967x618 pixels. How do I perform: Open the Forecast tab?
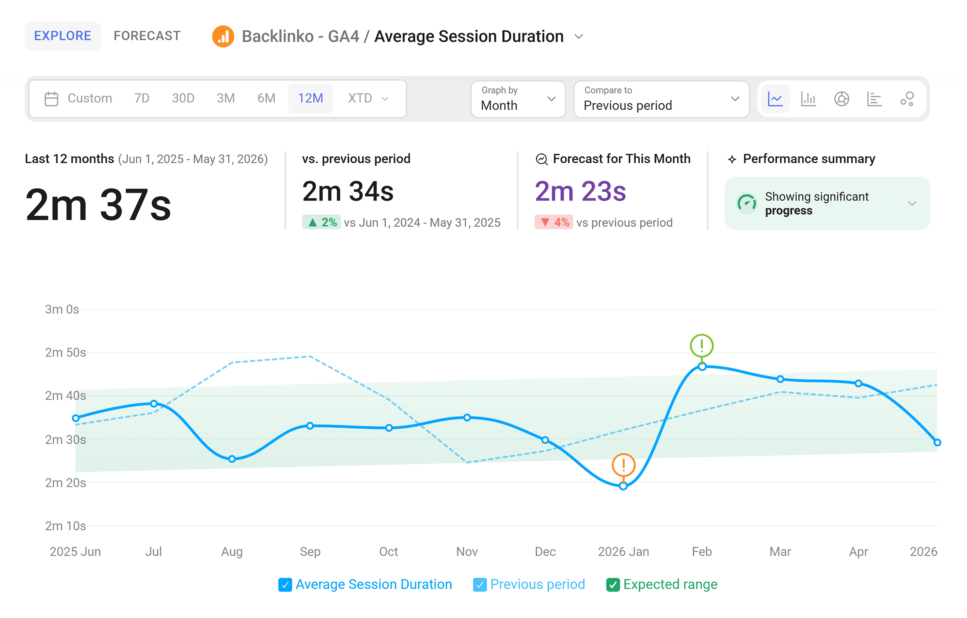(x=147, y=36)
